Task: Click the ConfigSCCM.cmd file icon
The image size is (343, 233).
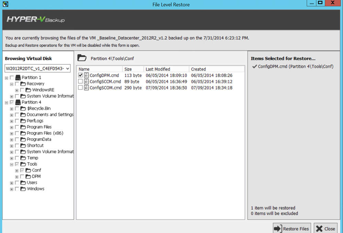Action: pos(86,81)
